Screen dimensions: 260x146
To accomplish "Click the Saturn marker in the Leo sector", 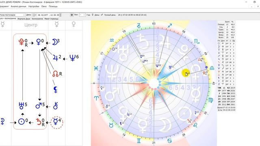I will [x=188, y=120].
